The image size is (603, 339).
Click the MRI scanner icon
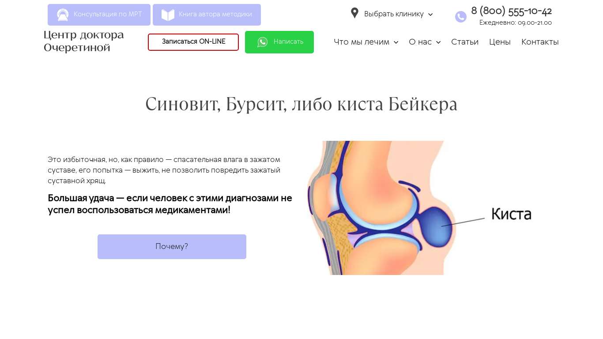(x=63, y=15)
